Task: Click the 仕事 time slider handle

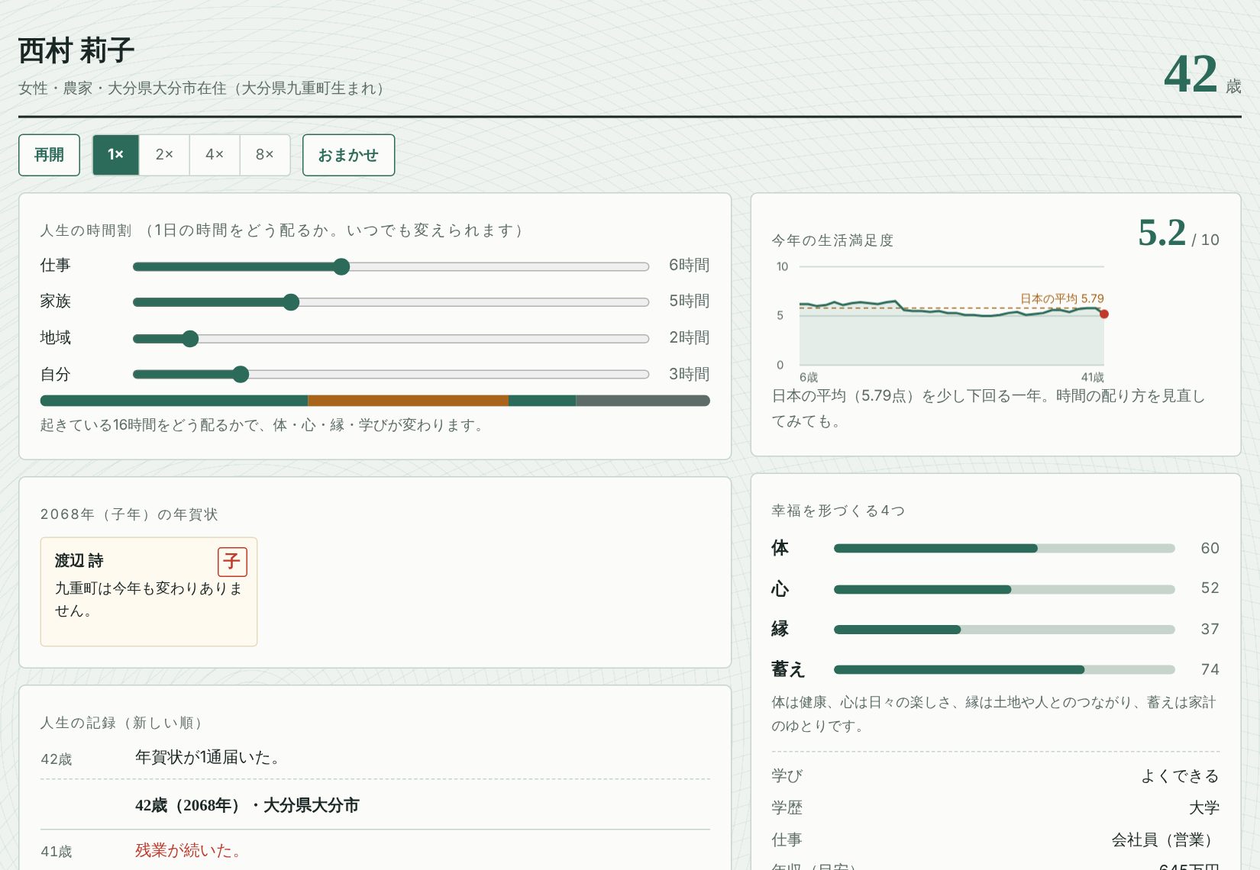Action: (x=341, y=266)
